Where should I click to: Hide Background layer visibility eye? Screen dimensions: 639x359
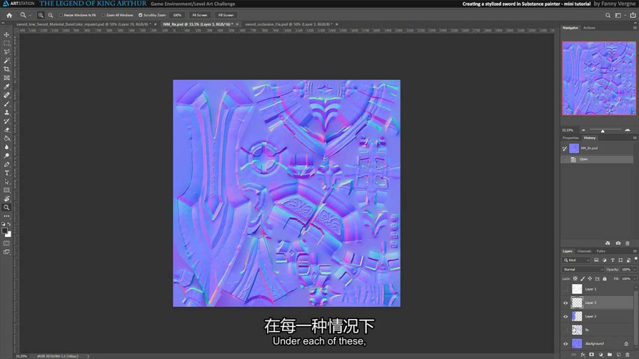(565, 343)
